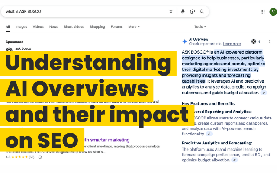Click the 'ask bosco' sponsored site name
The height and width of the screenshot is (173, 277).
coord(23,48)
